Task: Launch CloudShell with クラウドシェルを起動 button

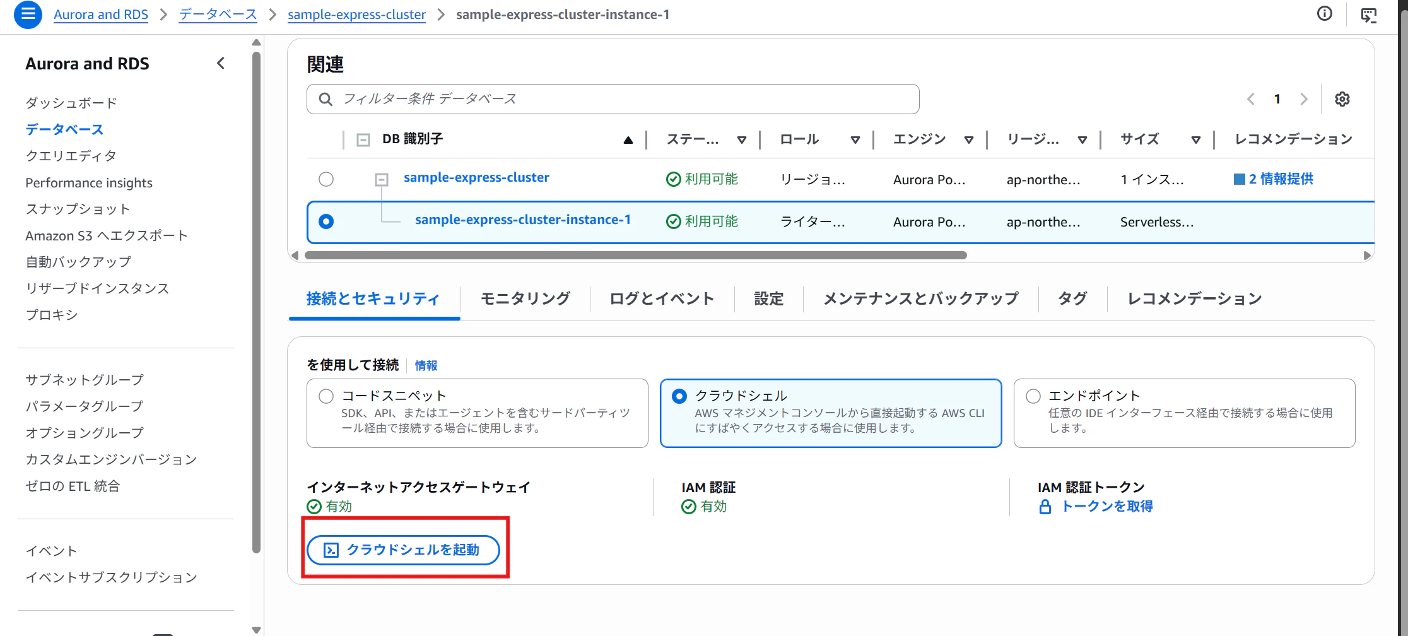Action: coord(403,550)
